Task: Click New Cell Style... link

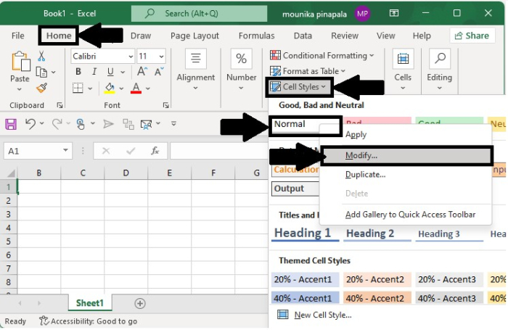Action: tap(323, 315)
